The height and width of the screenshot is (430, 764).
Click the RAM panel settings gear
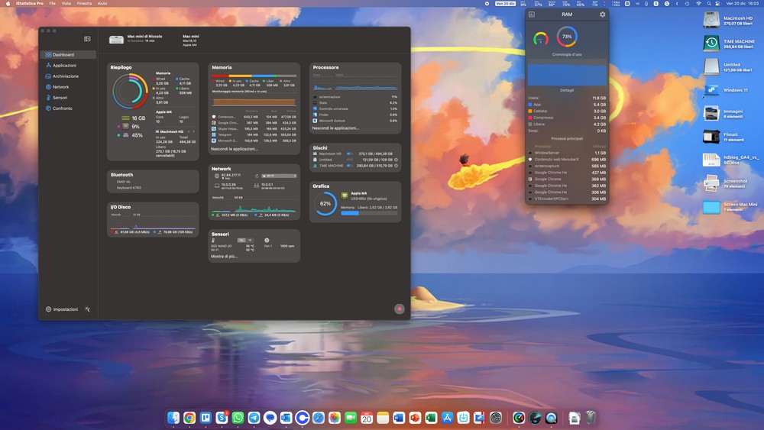[x=602, y=15]
